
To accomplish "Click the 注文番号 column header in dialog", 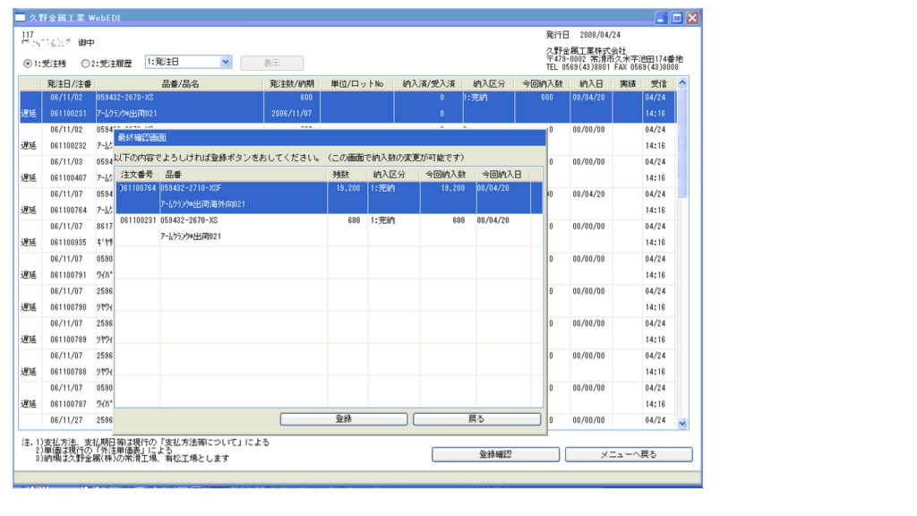I will pyautogui.click(x=137, y=174).
